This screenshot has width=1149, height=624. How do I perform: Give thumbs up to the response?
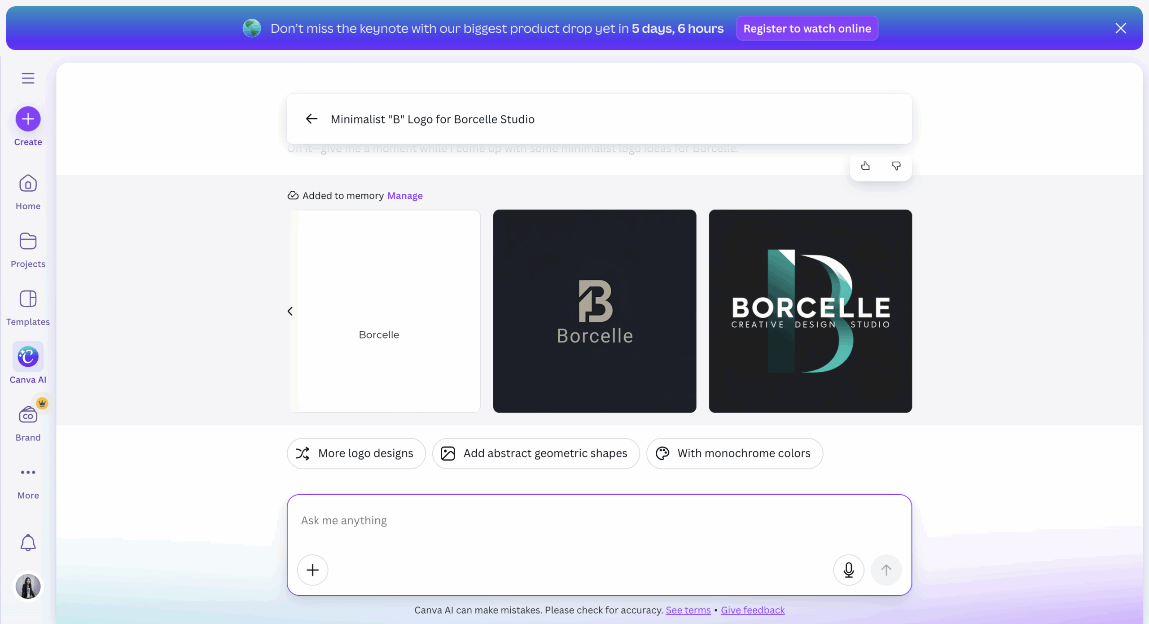(865, 166)
